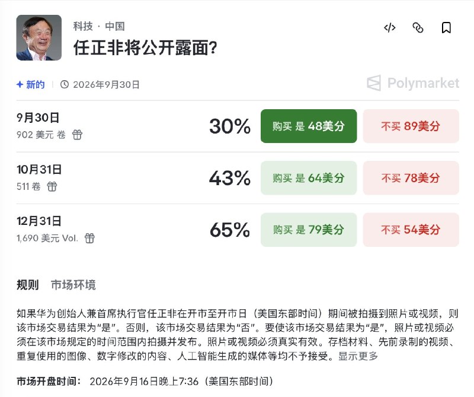Click the clock icon beside 2026年9月30日
This screenshot has width=474, height=397.
65,84
